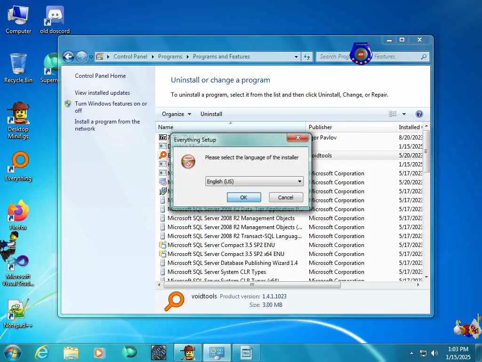The width and height of the screenshot is (482, 362).
Task: Click the vertical scrollbar down arrow
Action: point(426,277)
